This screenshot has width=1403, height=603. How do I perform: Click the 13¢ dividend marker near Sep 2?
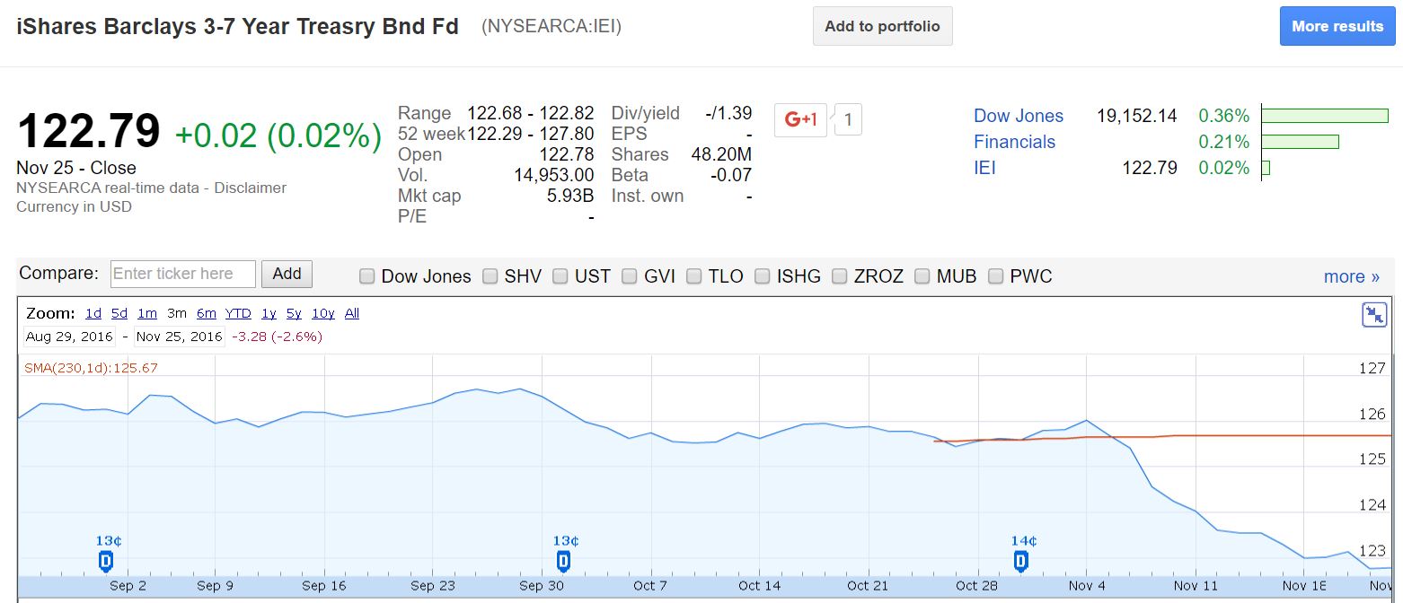click(x=106, y=561)
